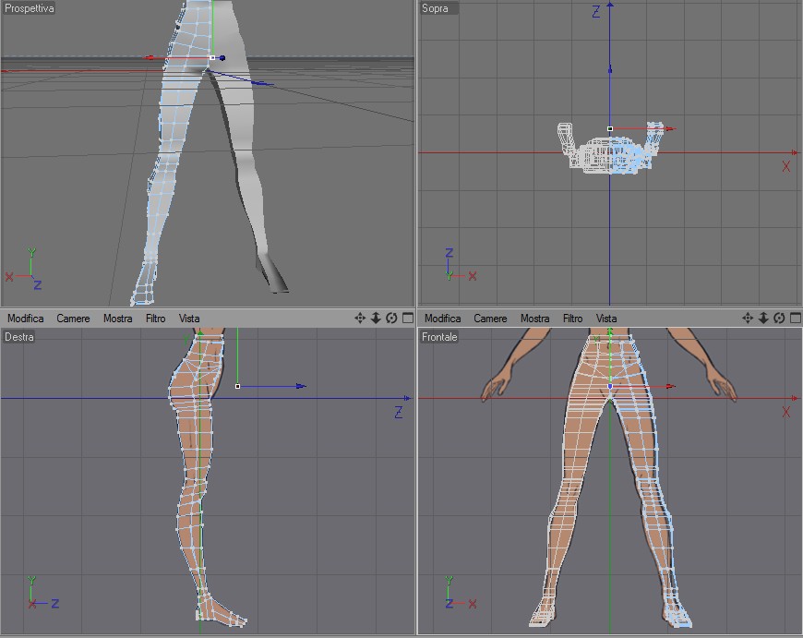Click the red X axis arrowhead in Sopra view

click(x=671, y=129)
